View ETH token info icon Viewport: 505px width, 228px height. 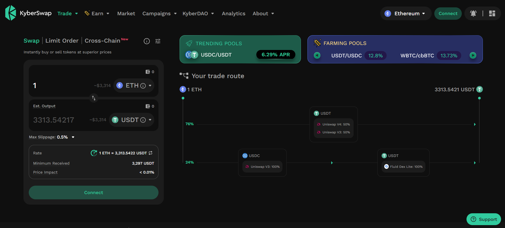[x=143, y=86]
